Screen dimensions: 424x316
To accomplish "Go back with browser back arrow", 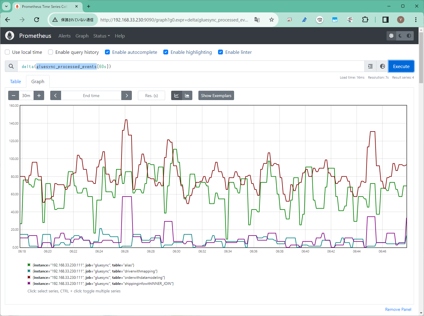I will (x=8, y=20).
